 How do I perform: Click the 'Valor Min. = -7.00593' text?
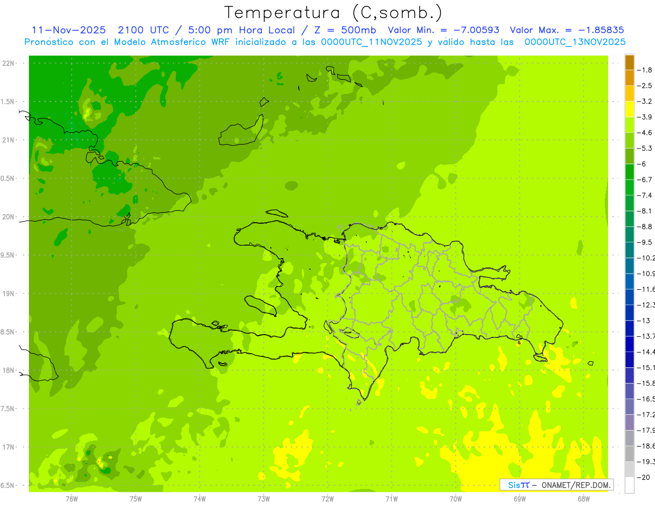coord(443,30)
